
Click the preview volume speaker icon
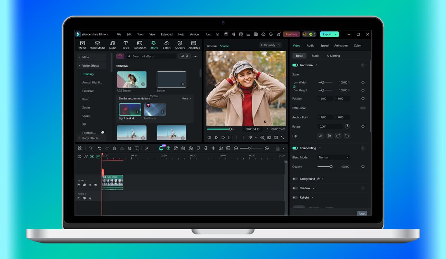[276, 137]
